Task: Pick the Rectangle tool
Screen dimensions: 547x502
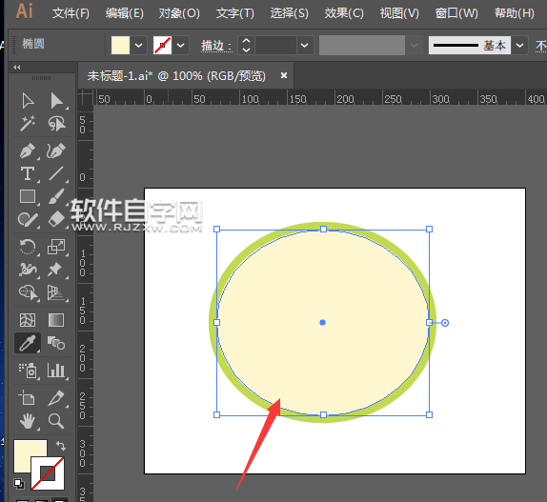Action: [28, 196]
